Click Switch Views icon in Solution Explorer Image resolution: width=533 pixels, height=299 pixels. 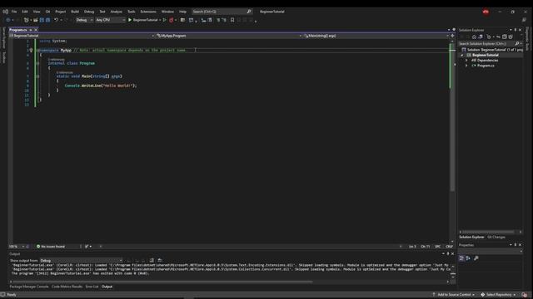click(x=481, y=37)
